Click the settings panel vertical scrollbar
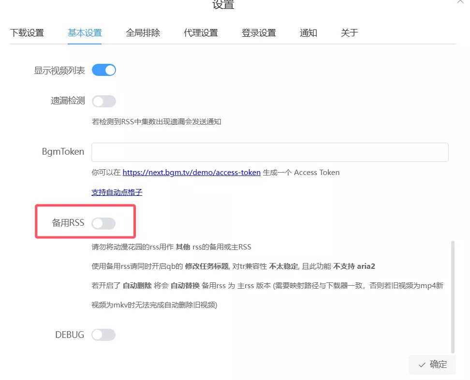Image resolution: width=470 pixels, height=380 pixels. click(x=453, y=296)
